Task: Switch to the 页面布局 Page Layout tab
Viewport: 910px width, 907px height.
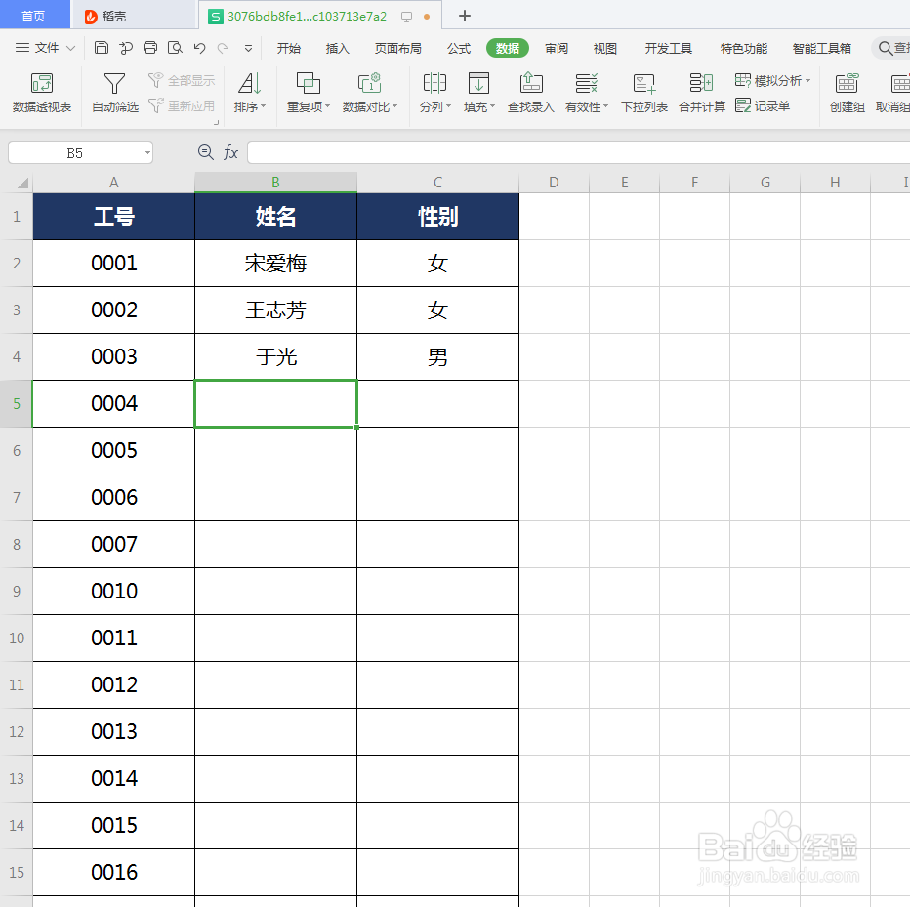Action: click(x=398, y=48)
